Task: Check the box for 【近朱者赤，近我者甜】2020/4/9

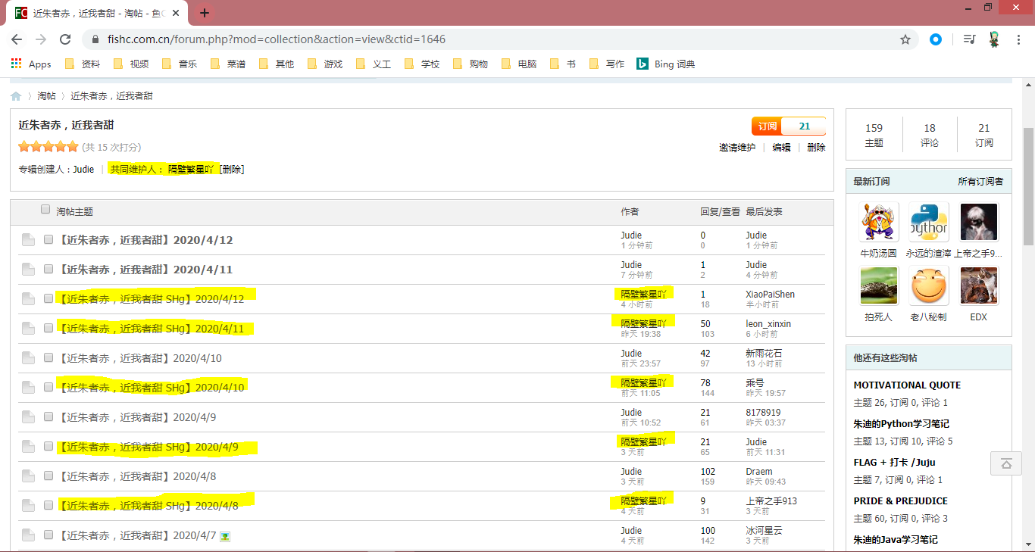Action: tap(48, 416)
